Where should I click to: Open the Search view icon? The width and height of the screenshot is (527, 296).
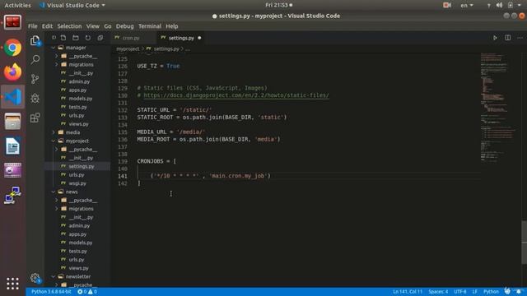pos(35,60)
